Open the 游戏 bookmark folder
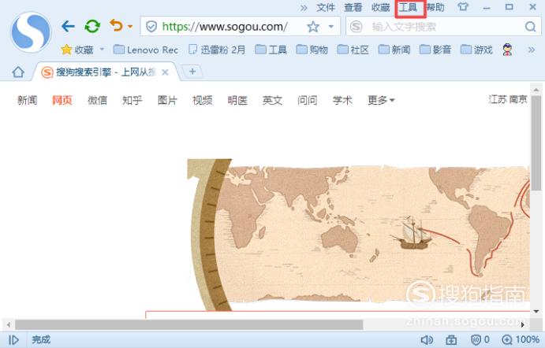Viewport: 545px width, 348px height. (476, 50)
